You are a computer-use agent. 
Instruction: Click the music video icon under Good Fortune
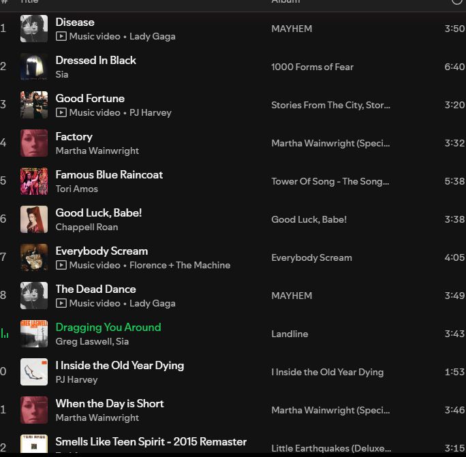[x=61, y=112]
